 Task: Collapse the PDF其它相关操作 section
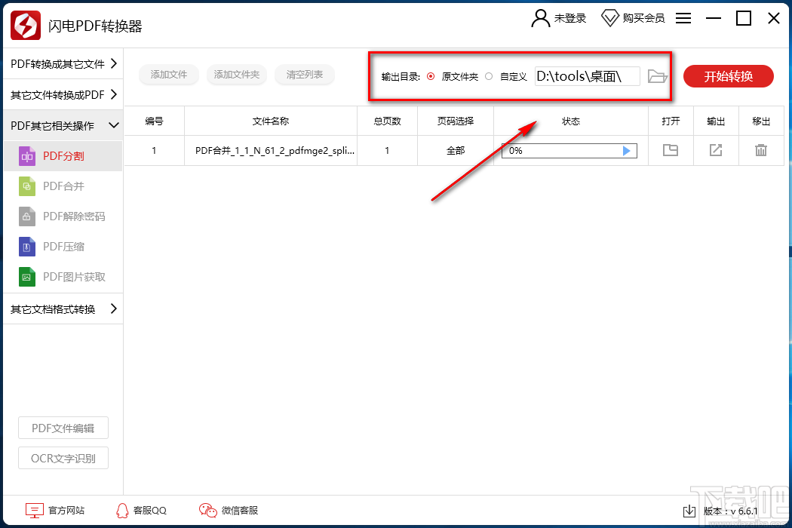pos(63,124)
